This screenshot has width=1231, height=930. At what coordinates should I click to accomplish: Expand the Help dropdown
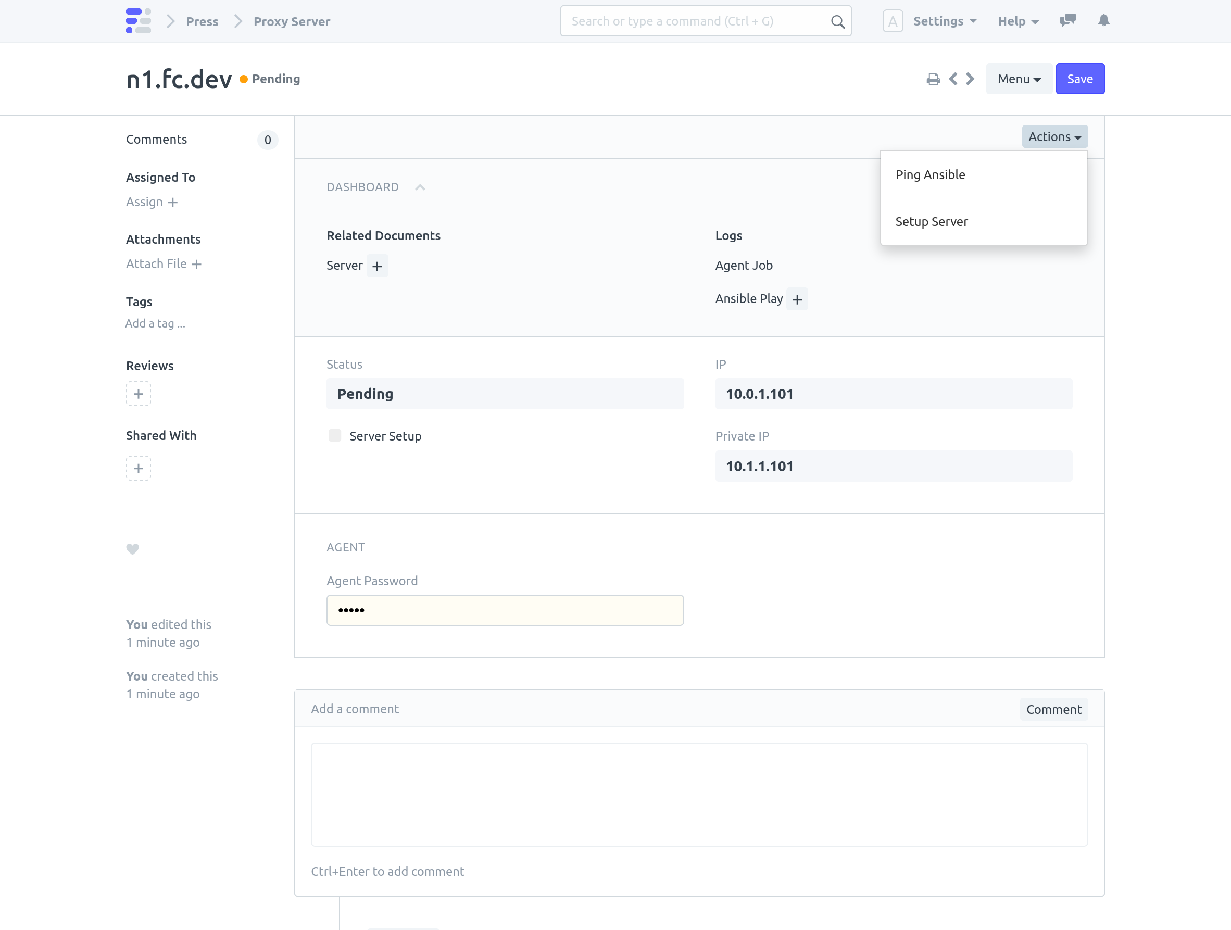[1018, 21]
